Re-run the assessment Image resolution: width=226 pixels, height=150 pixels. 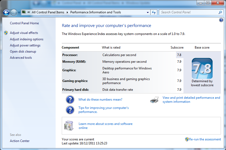click(x=205, y=139)
